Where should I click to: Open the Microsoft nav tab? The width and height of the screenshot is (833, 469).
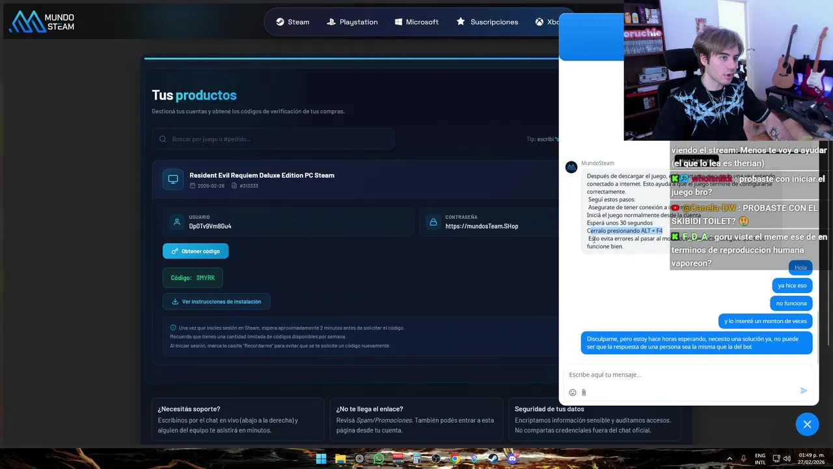point(416,21)
